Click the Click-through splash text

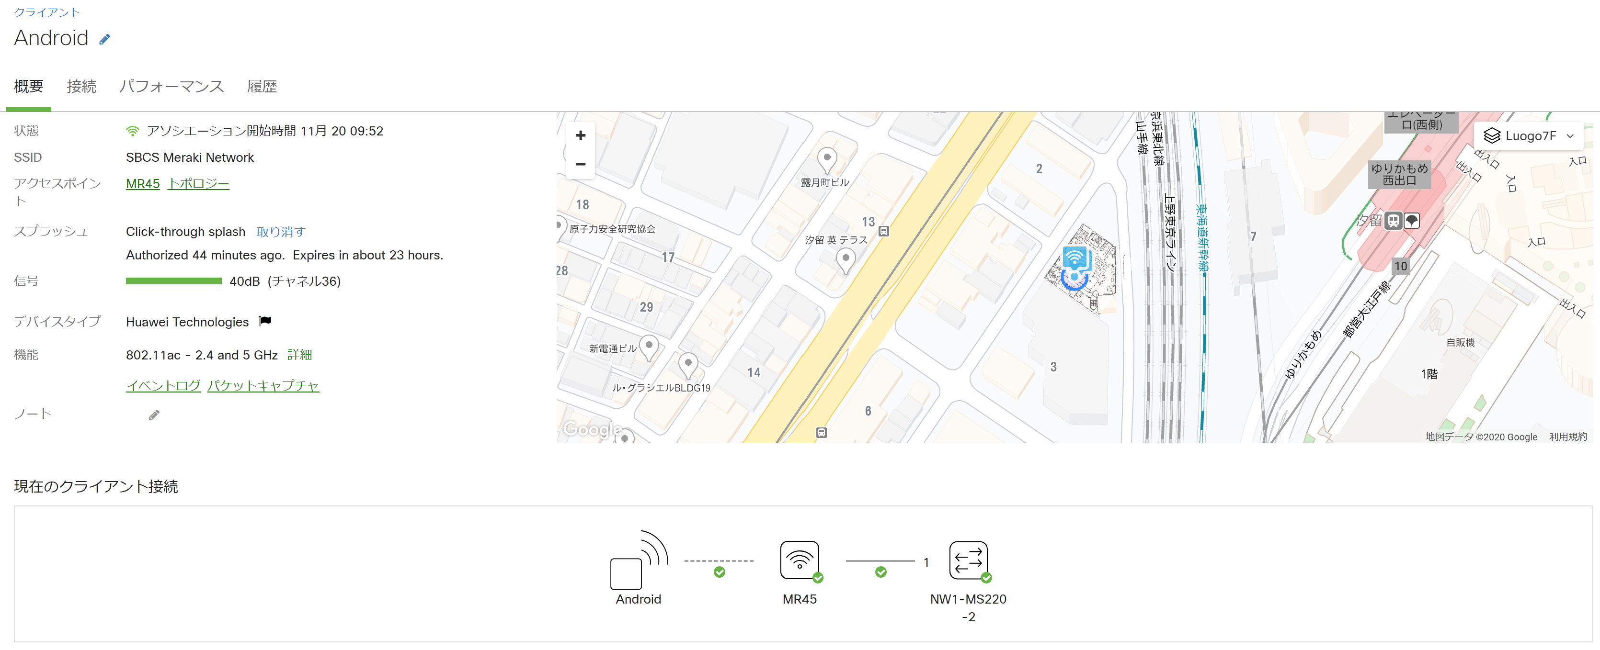click(x=185, y=232)
